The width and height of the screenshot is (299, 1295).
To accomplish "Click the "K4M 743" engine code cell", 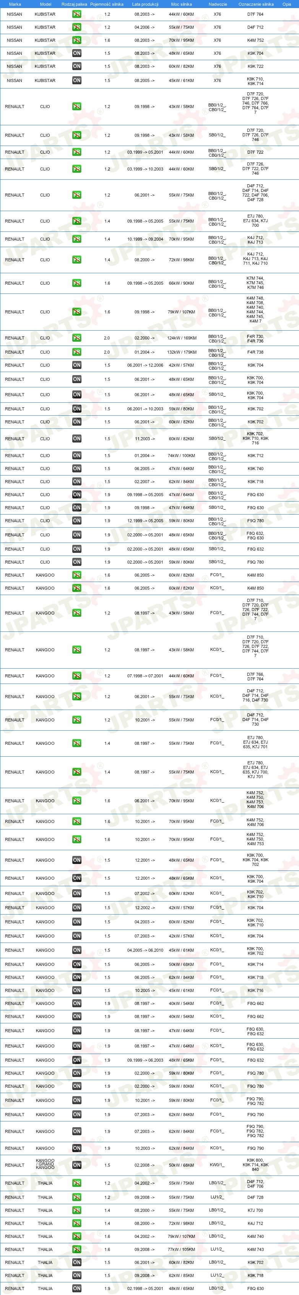I will [x=255, y=1250].
